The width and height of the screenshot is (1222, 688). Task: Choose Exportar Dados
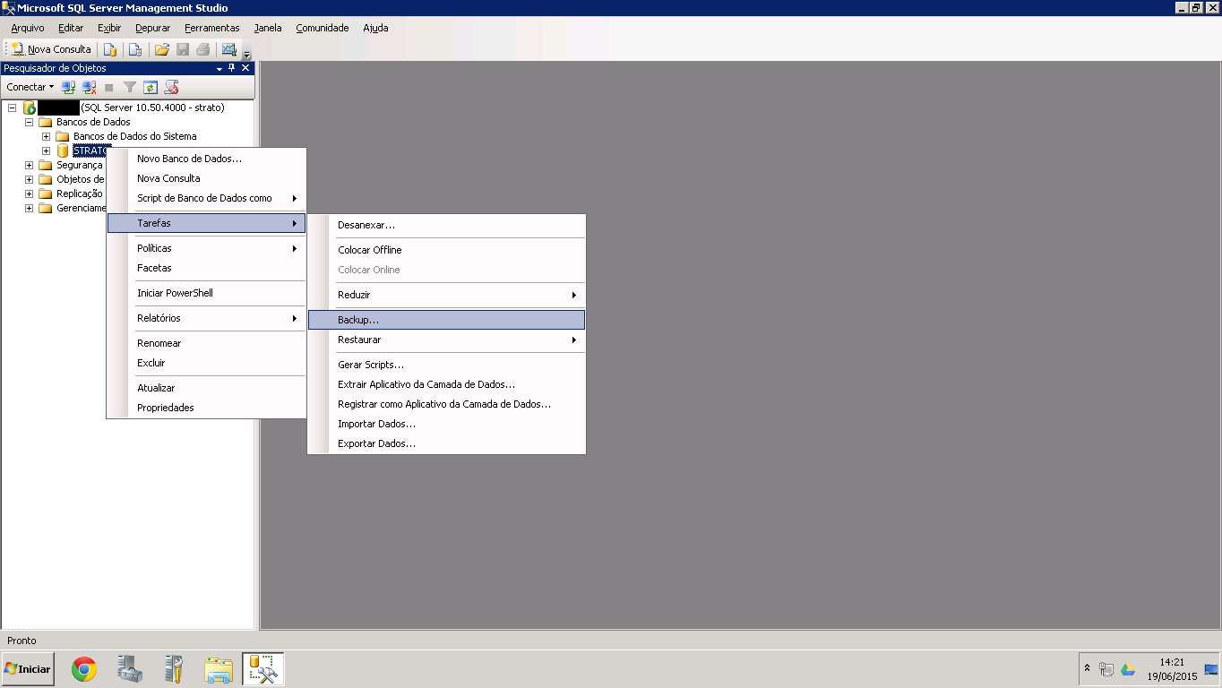click(446, 443)
